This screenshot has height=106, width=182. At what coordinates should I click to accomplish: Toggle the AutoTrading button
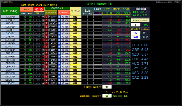point(10,11)
